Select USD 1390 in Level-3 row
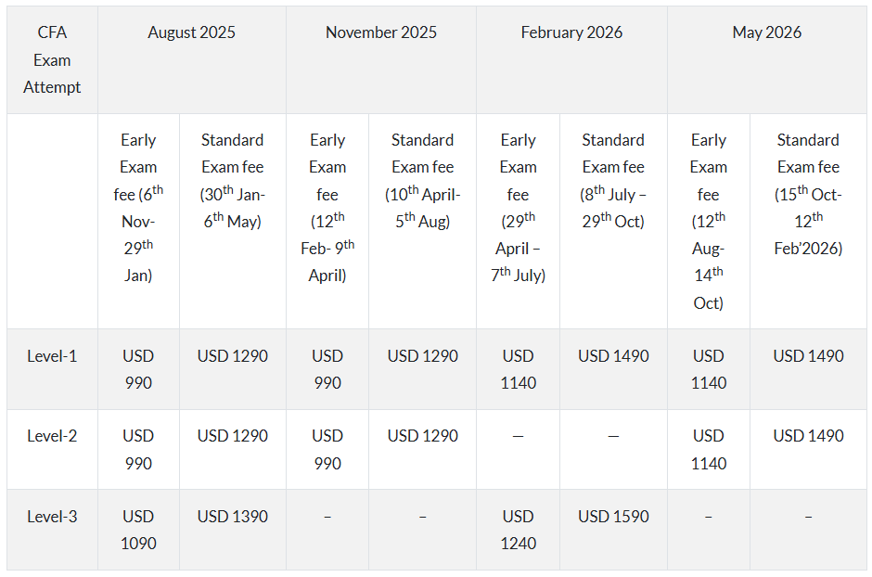Viewport: 872px width, 577px height. [232, 517]
